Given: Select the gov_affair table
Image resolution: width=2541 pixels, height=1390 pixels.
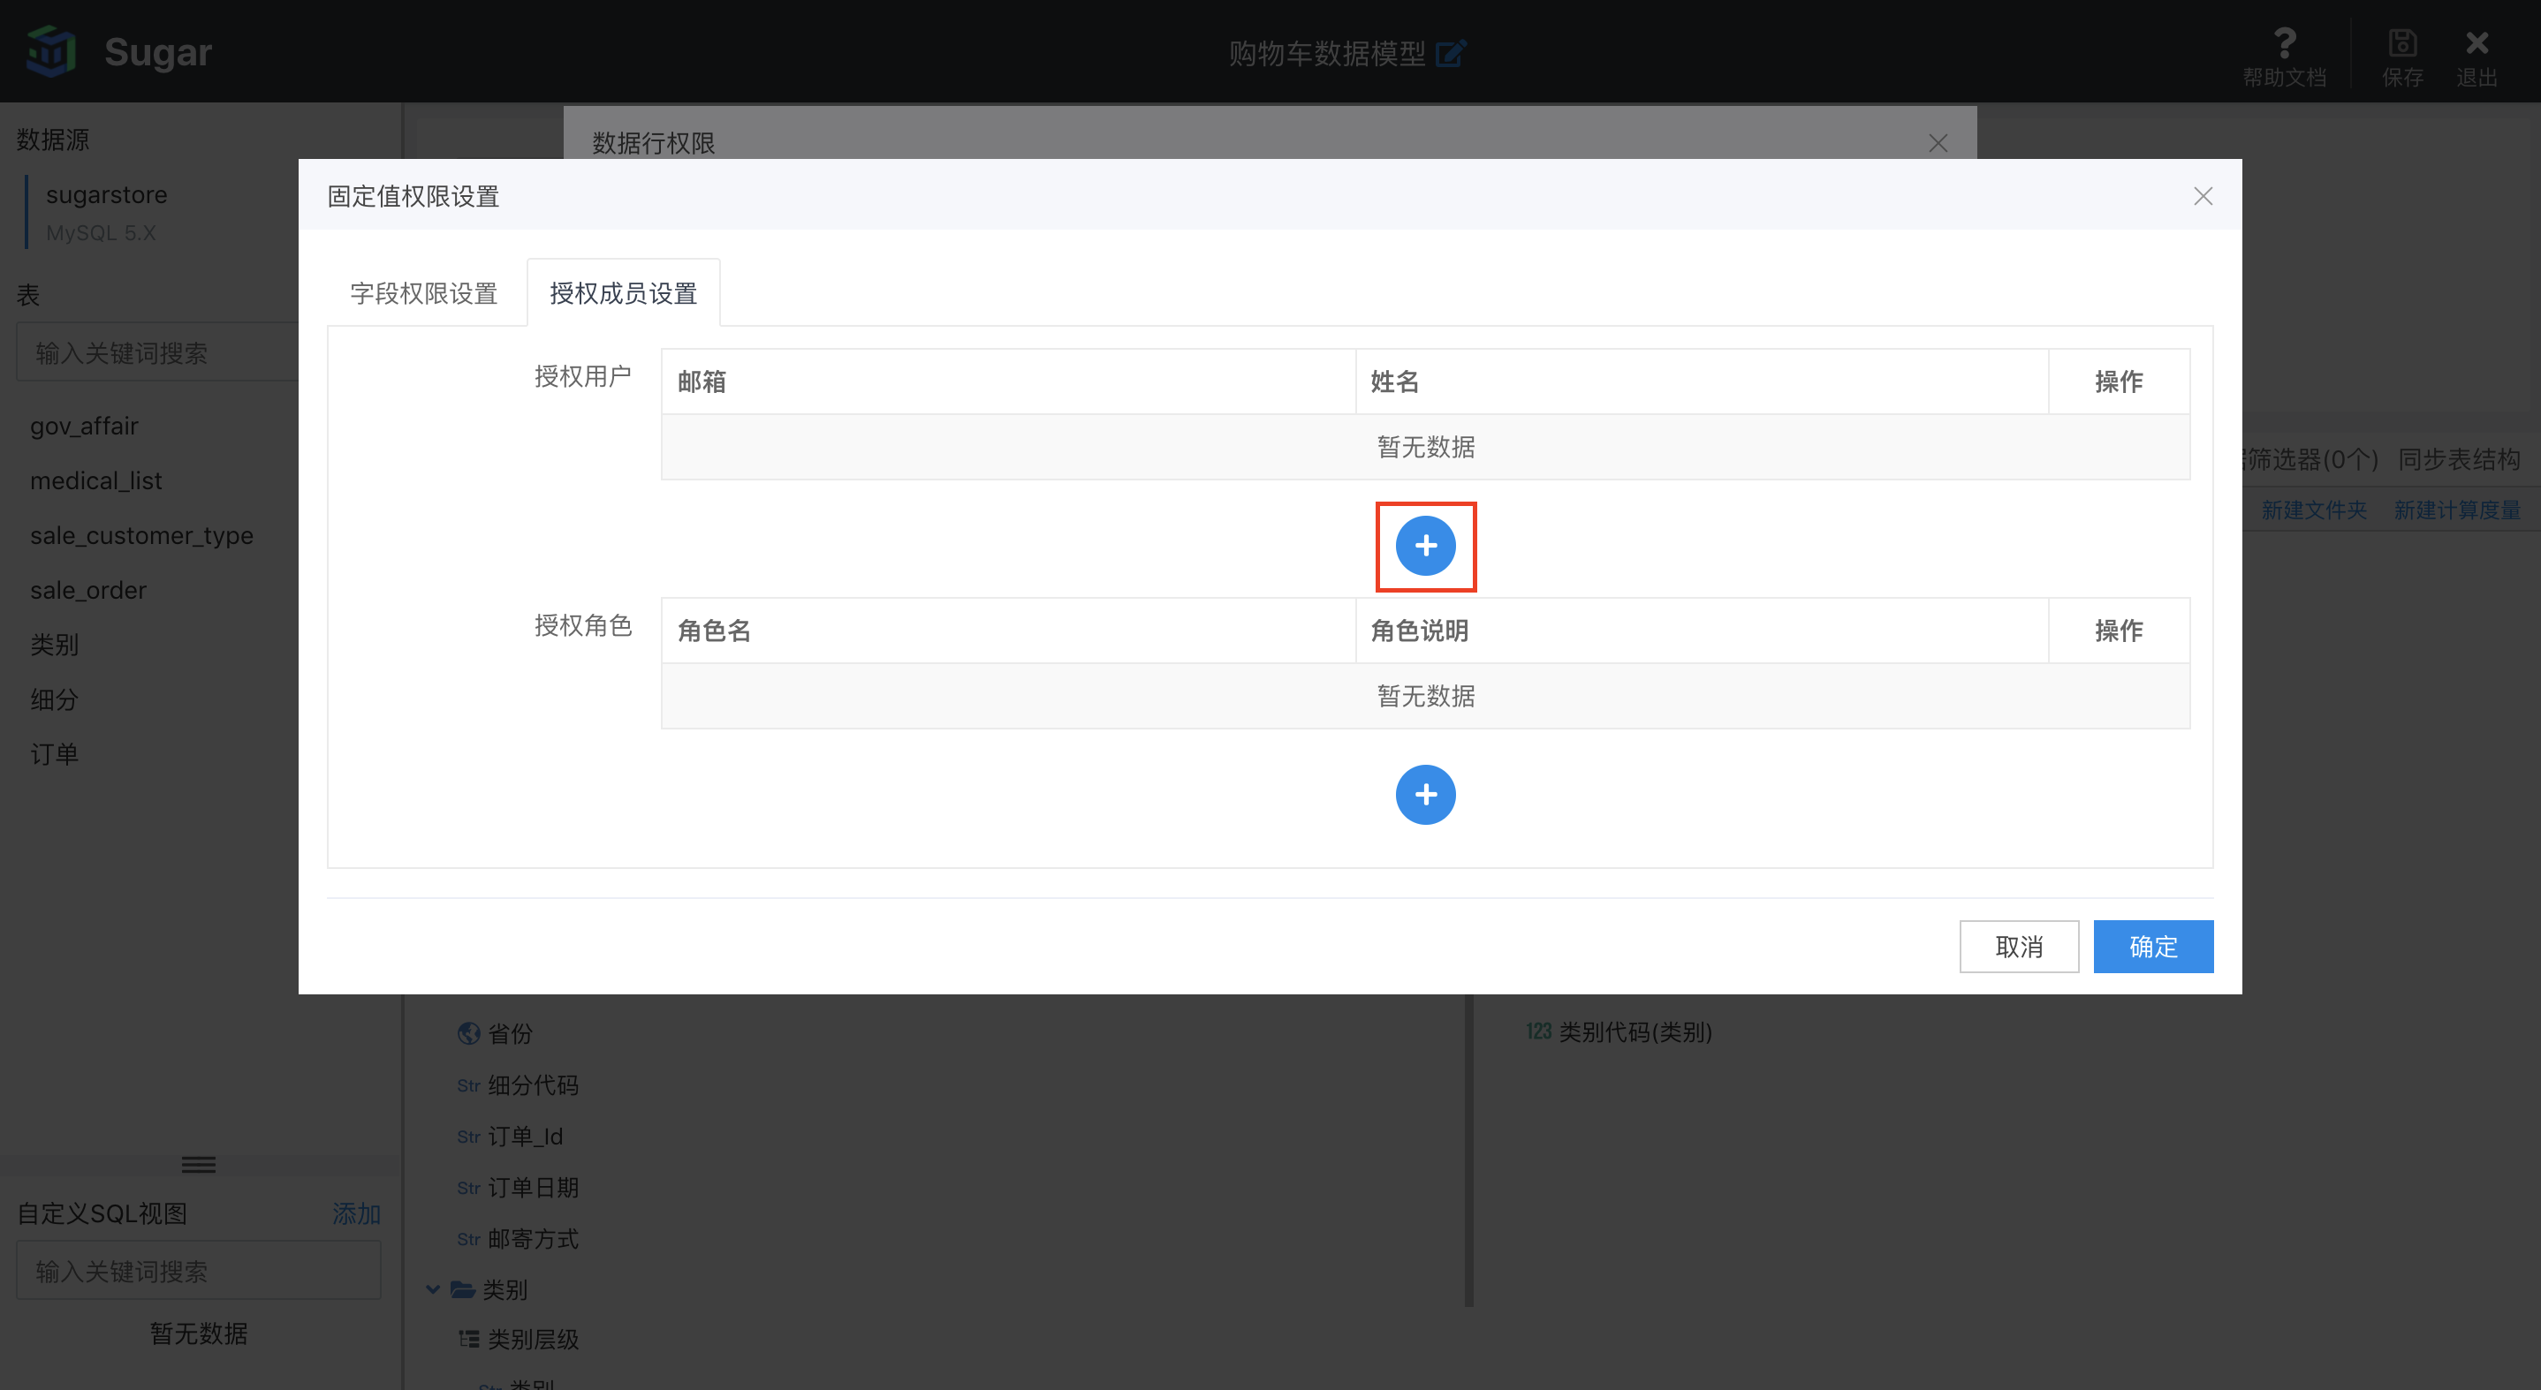Looking at the screenshot, I should [x=84, y=426].
